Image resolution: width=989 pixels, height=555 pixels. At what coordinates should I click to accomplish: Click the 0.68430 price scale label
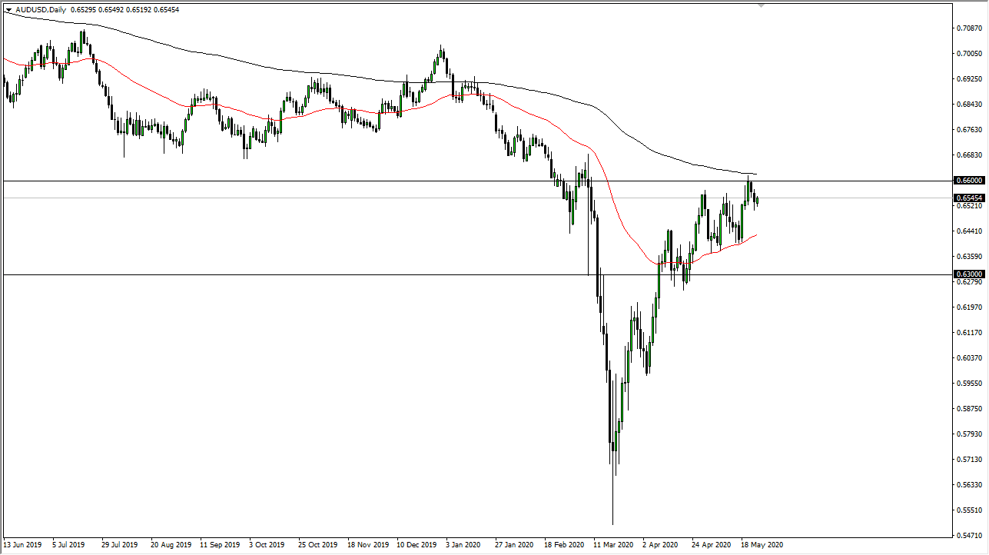click(x=969, y=105)
